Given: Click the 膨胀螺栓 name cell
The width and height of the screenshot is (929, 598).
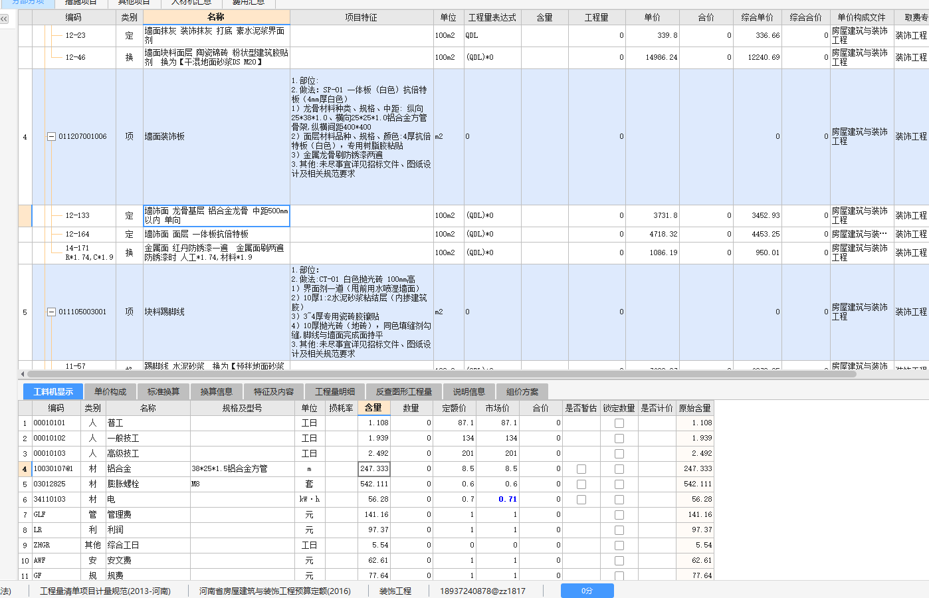Looking at the screenshot, I should [148, 484].
